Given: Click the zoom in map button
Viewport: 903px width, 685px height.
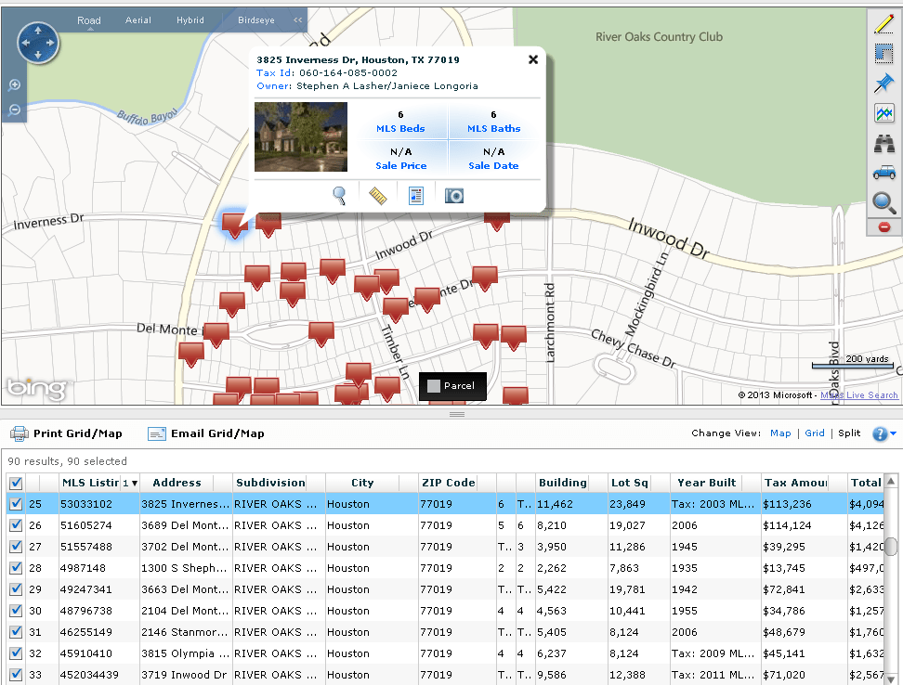Looking at the screenshot, I should click(x=14, y=85).
